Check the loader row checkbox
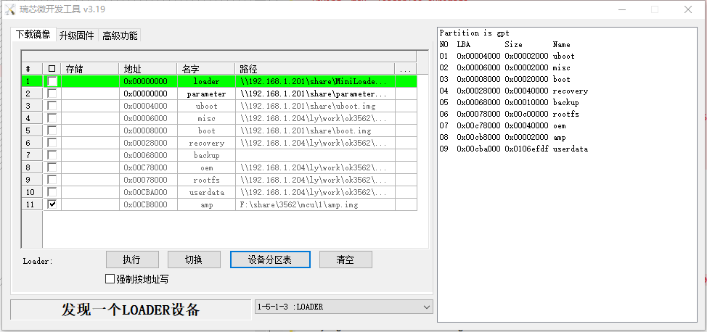 click(x=53, y=81)
